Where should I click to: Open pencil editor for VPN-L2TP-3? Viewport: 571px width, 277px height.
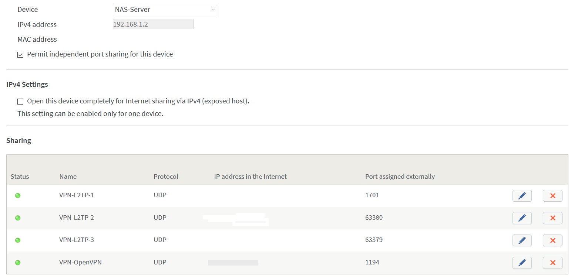pyautogui.click(x=522, y=240)
